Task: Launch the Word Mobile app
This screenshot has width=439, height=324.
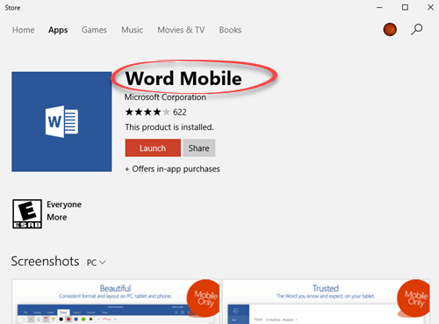Action: click(153, 148)
